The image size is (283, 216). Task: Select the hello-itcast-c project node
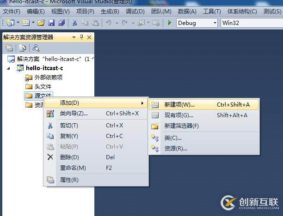(x=40, y=68)
